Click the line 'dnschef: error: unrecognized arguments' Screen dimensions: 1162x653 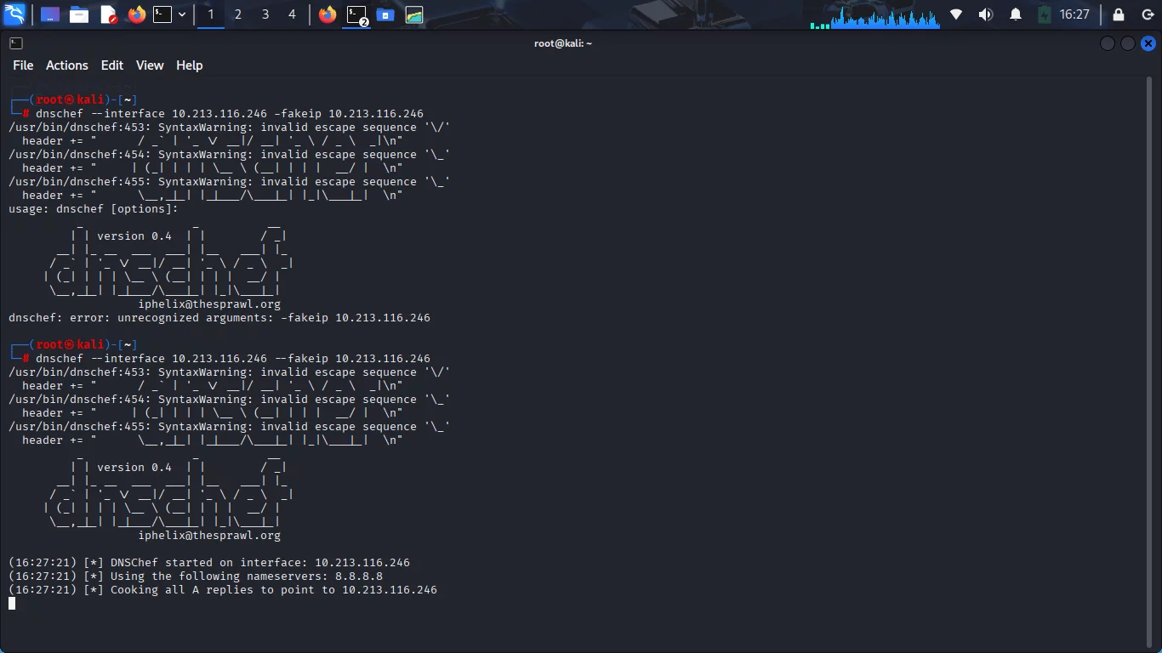(x=219, y=318)
